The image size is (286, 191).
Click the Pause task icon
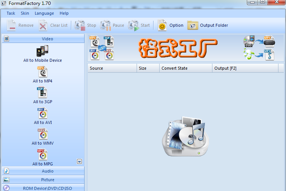[x=105, y=25]
